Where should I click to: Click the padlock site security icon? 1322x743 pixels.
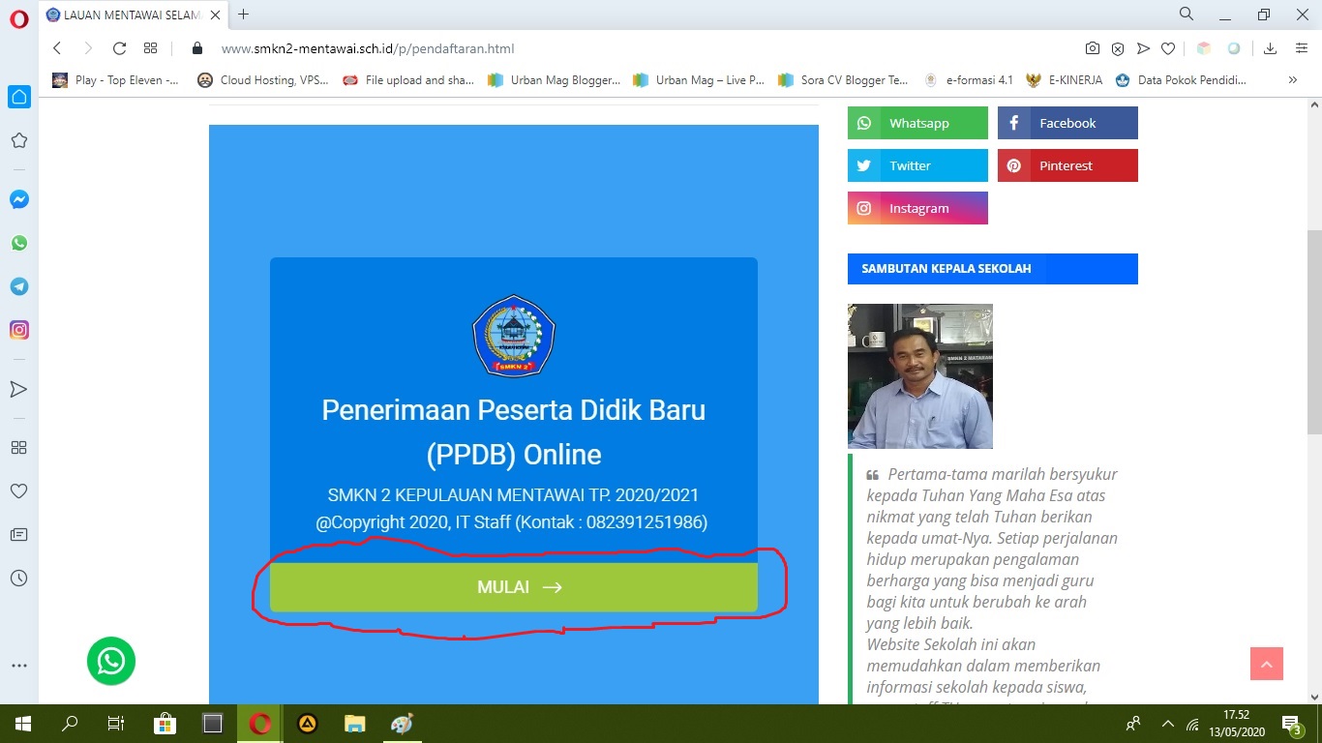197,48
